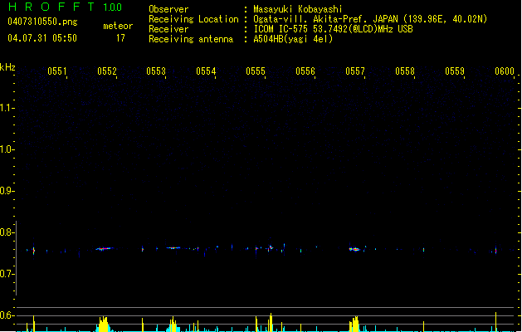Click the 0.7 kHz axis label
Image resolution: width=522 pixels, height=332 pixels.
[7, 274]
